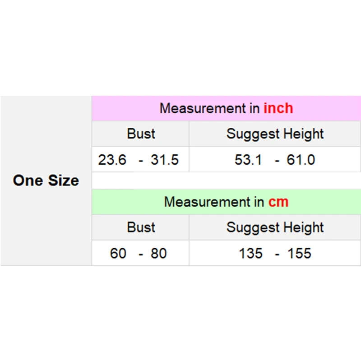The height and width of the screenshot is (361, 361).
Task: Click the 60 bust value
Action: pyautogui.click(x=118, y=253)
